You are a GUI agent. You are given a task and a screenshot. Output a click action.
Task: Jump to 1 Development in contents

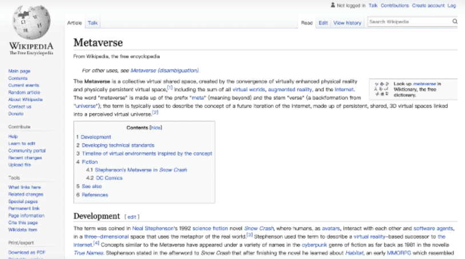[96, 137]
